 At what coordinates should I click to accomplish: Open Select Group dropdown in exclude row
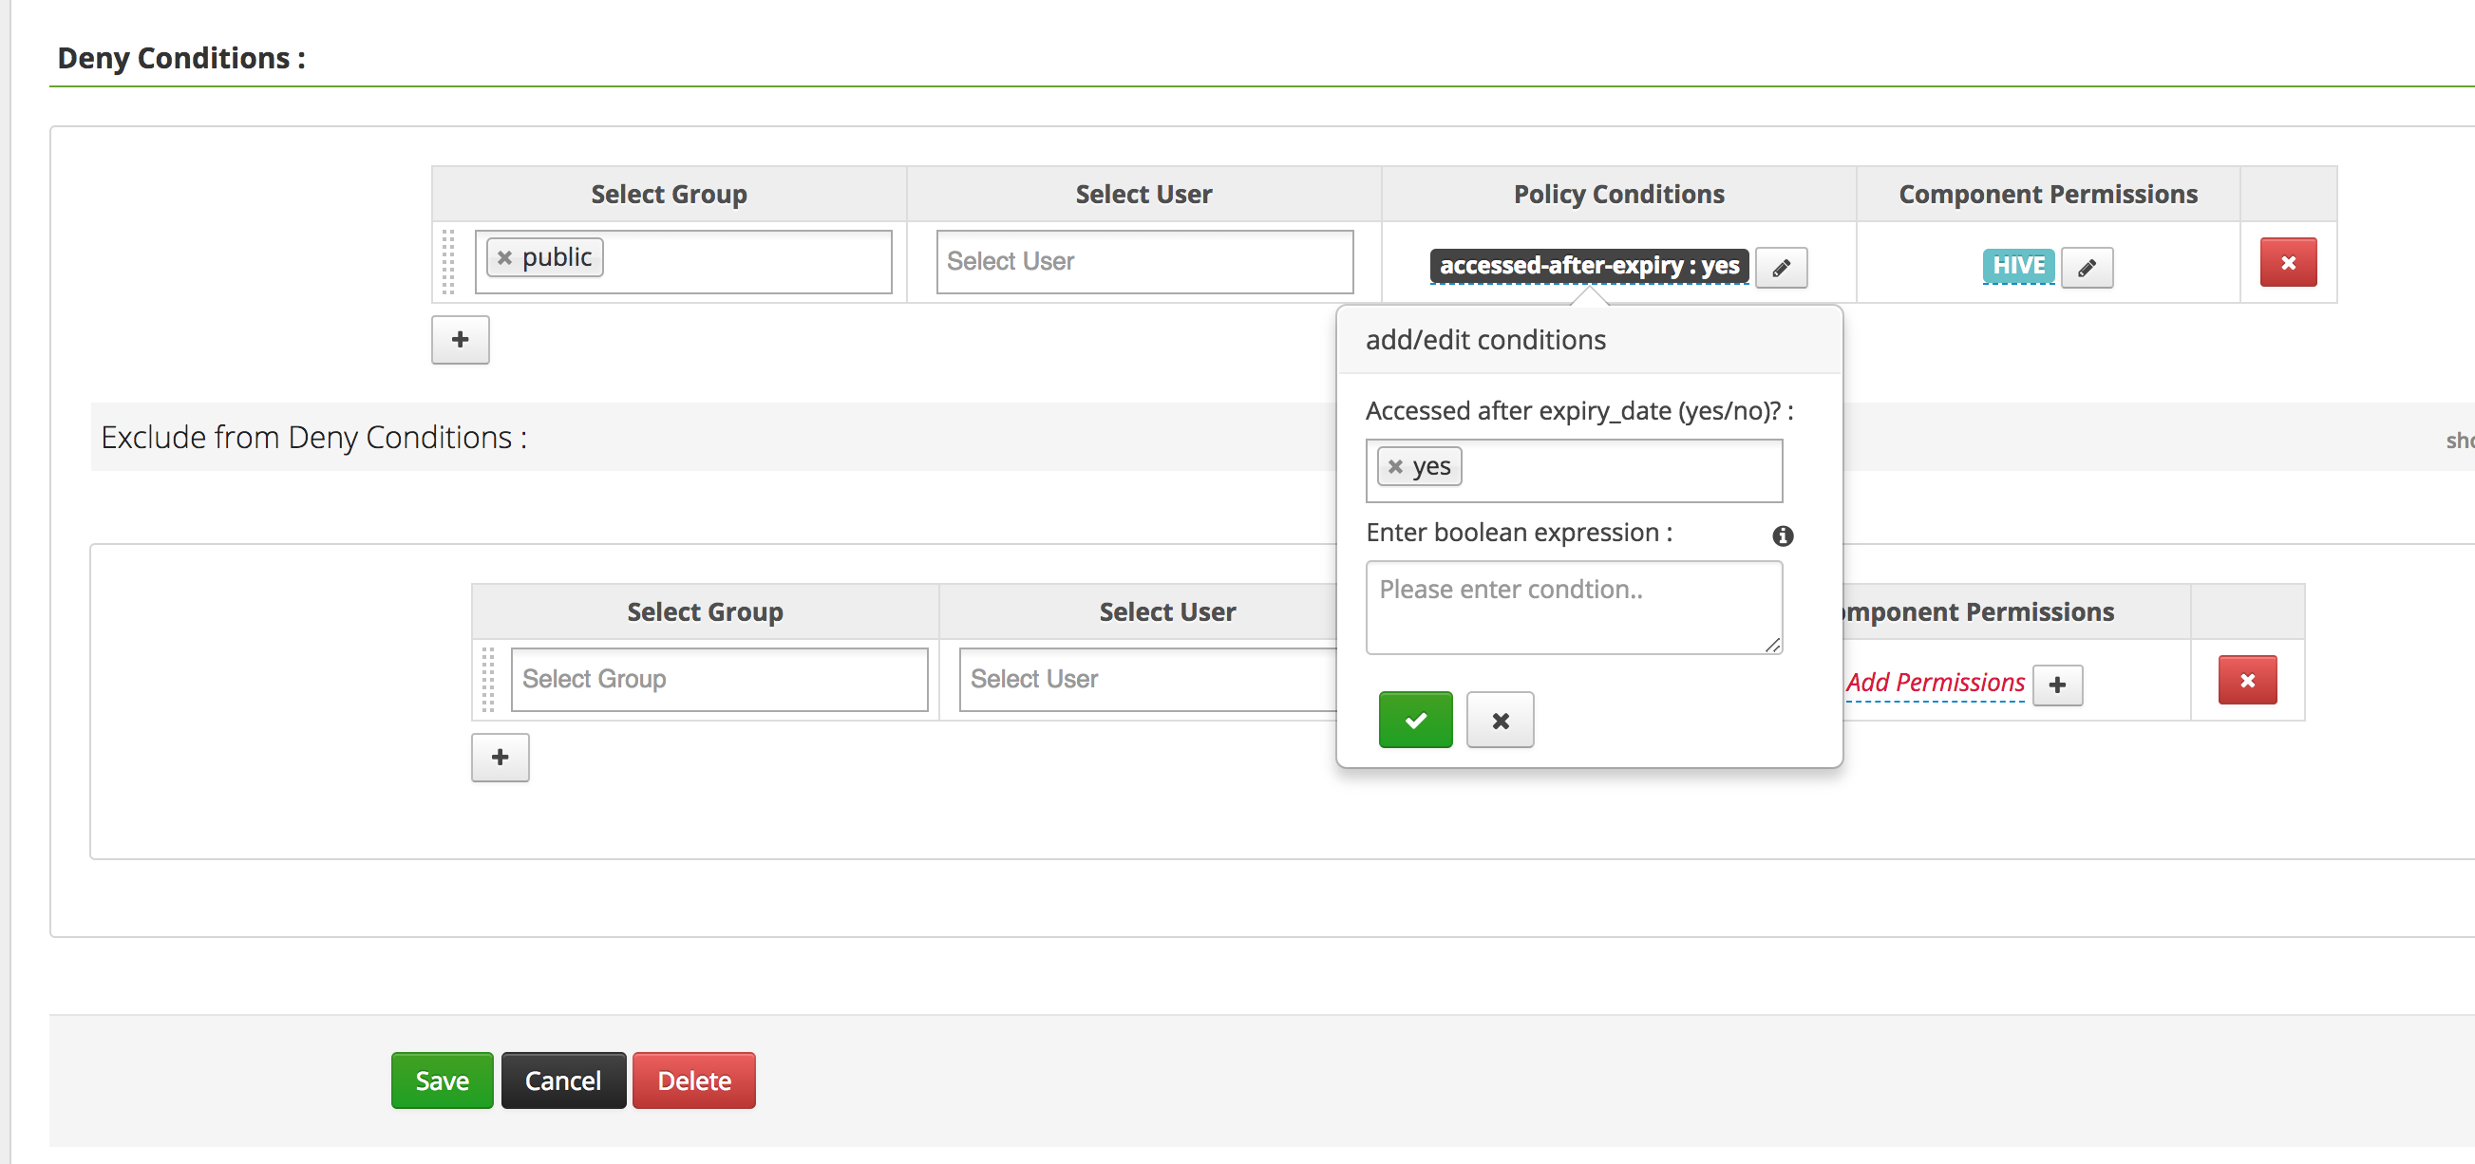point(719,679)
